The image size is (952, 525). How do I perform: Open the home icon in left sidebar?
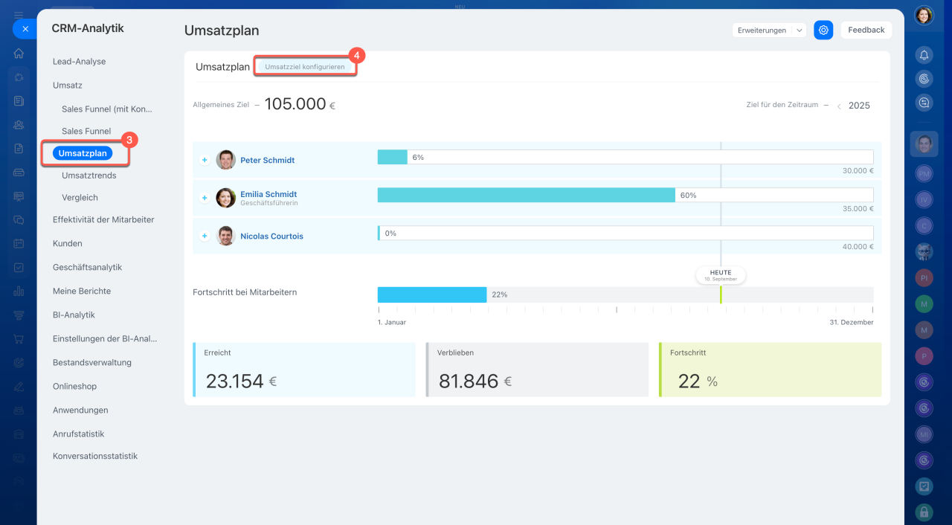coord(19,54)
